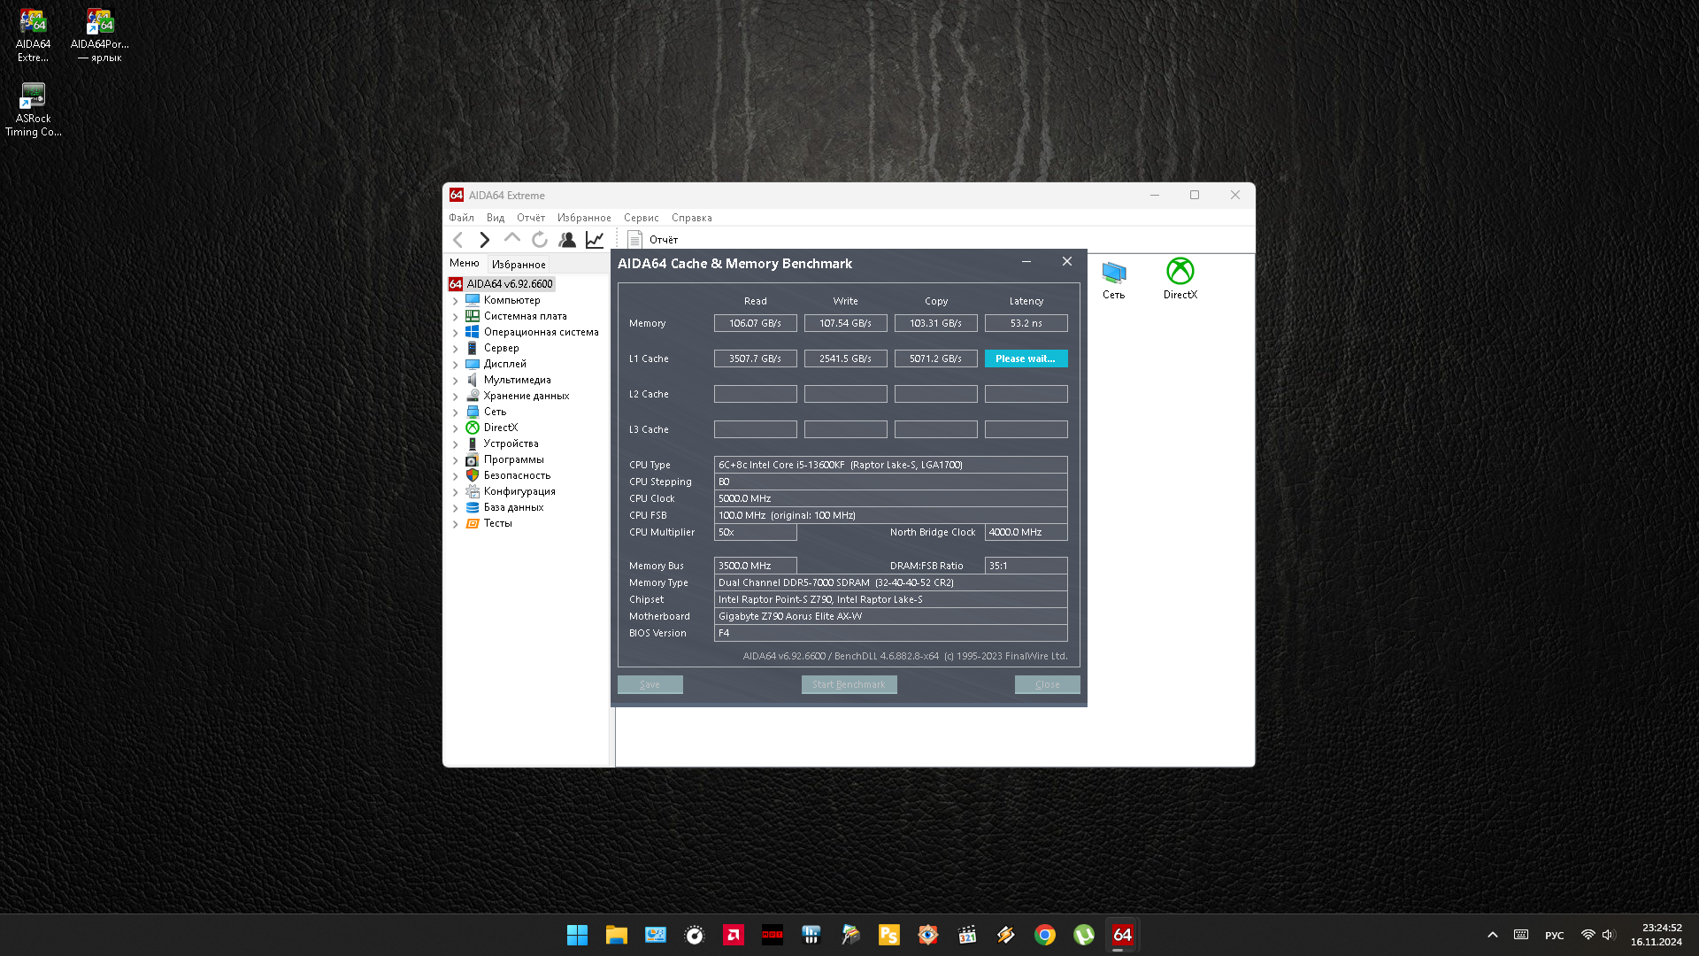Viewport: 1699px width, 956px height.
Task: Click the Save button in benchmark dialog
Action: 650,684
